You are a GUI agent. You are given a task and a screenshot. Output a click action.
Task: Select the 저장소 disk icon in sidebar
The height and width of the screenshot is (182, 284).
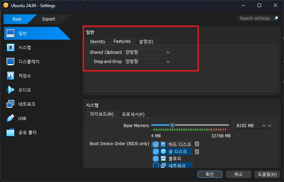(11, 76)
